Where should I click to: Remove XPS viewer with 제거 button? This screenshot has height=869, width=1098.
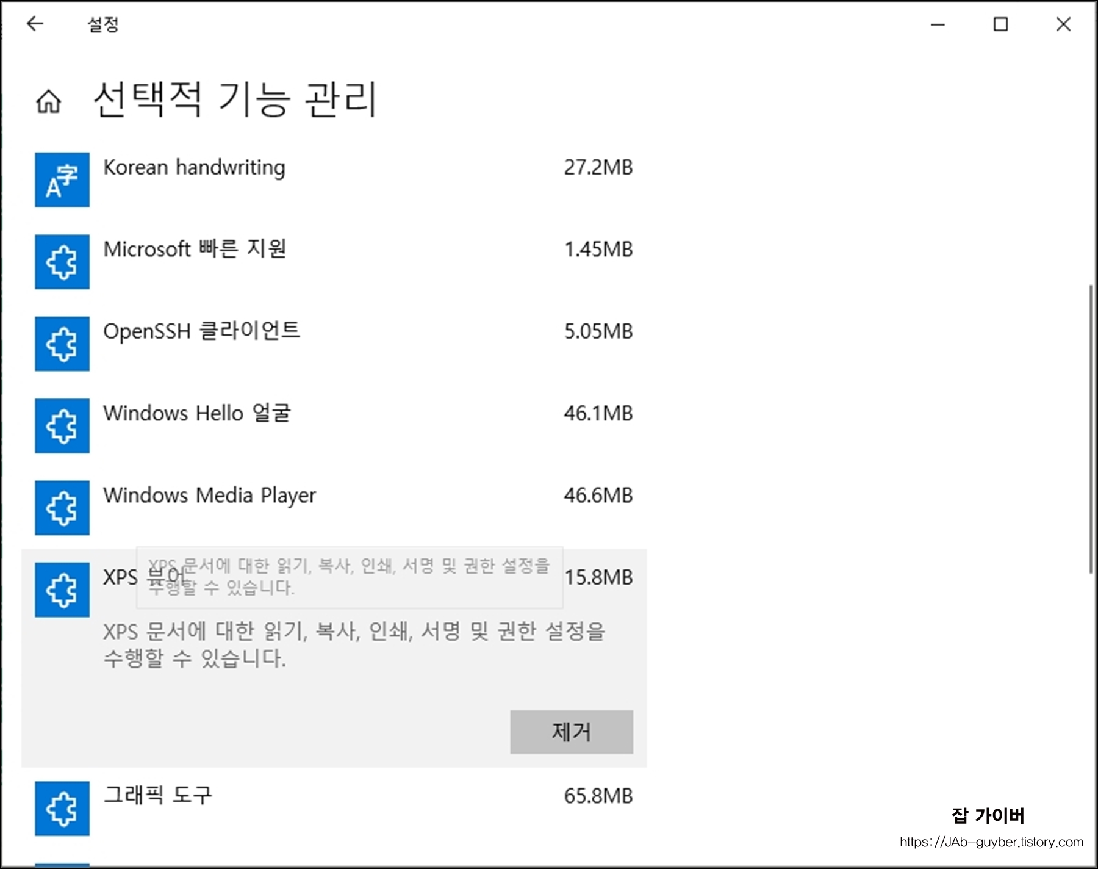[572, 732]
